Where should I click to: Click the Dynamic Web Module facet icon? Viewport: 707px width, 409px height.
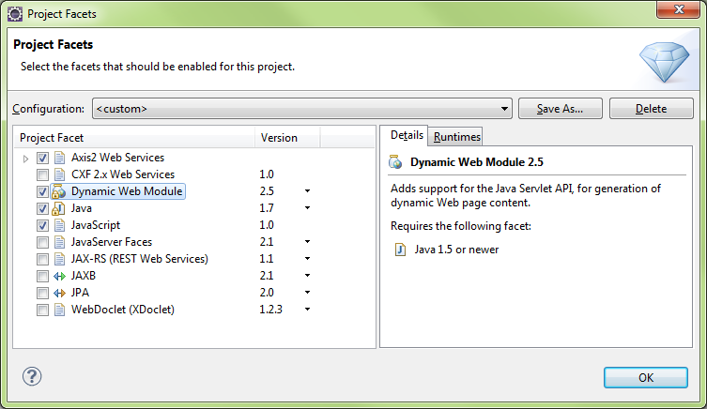(x=60, y=191)
